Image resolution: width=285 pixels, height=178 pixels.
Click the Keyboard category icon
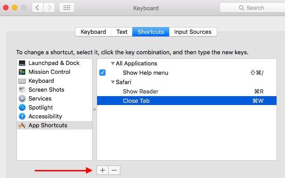(22, 81)
